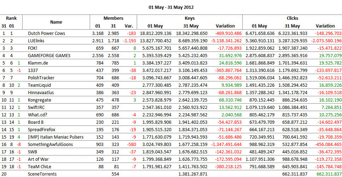Click team name TeamLiquid
Image resolution: width=342 pixels, height=177 pixels.
pos(39,85)
